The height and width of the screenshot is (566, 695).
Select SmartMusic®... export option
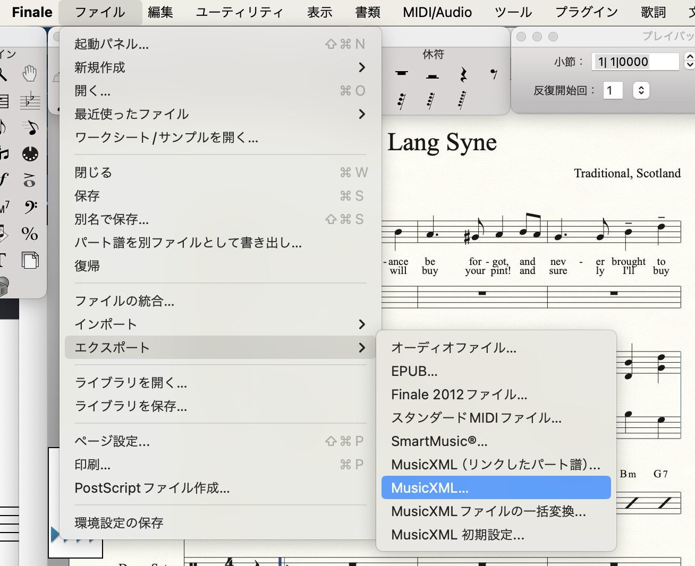tap(496, 441)
